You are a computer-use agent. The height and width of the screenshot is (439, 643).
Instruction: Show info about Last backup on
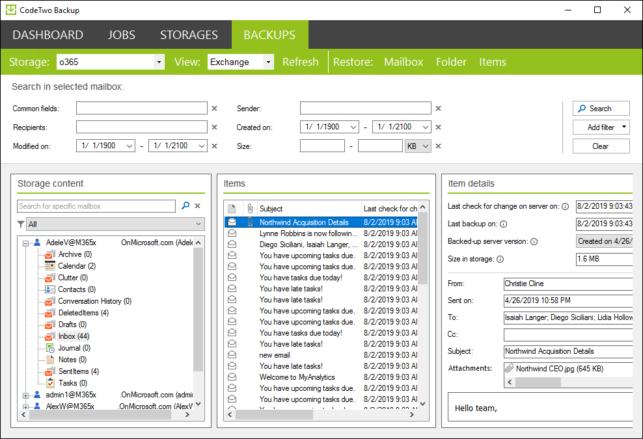pyautogui.click(x=504, y=224)
